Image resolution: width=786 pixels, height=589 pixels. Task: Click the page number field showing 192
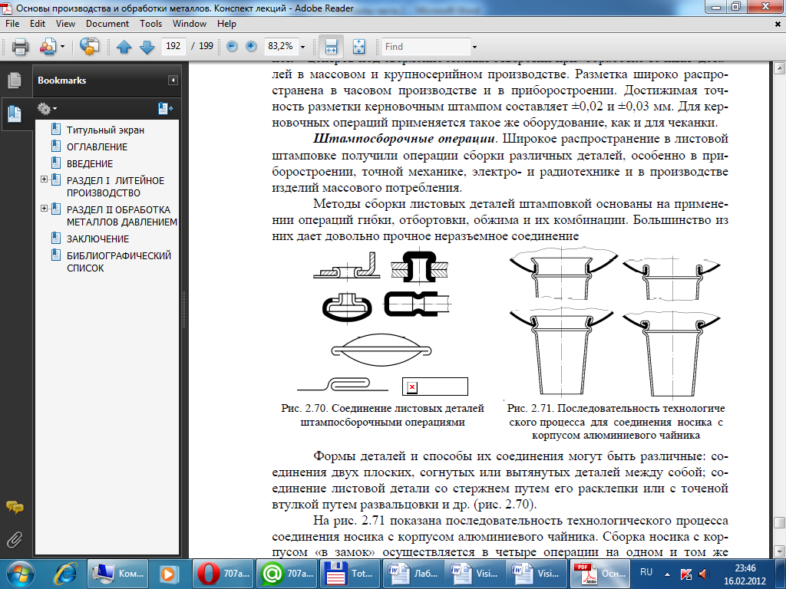[173, 46]
